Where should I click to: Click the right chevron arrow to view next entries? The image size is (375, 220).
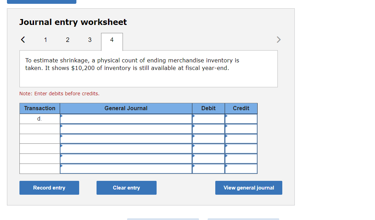[x=278, y=39]
